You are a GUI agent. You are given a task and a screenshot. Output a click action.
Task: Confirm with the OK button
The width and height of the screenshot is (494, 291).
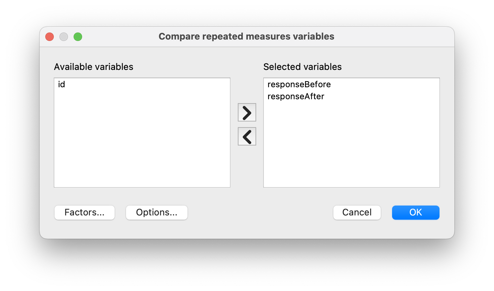(x=415, y=212)
